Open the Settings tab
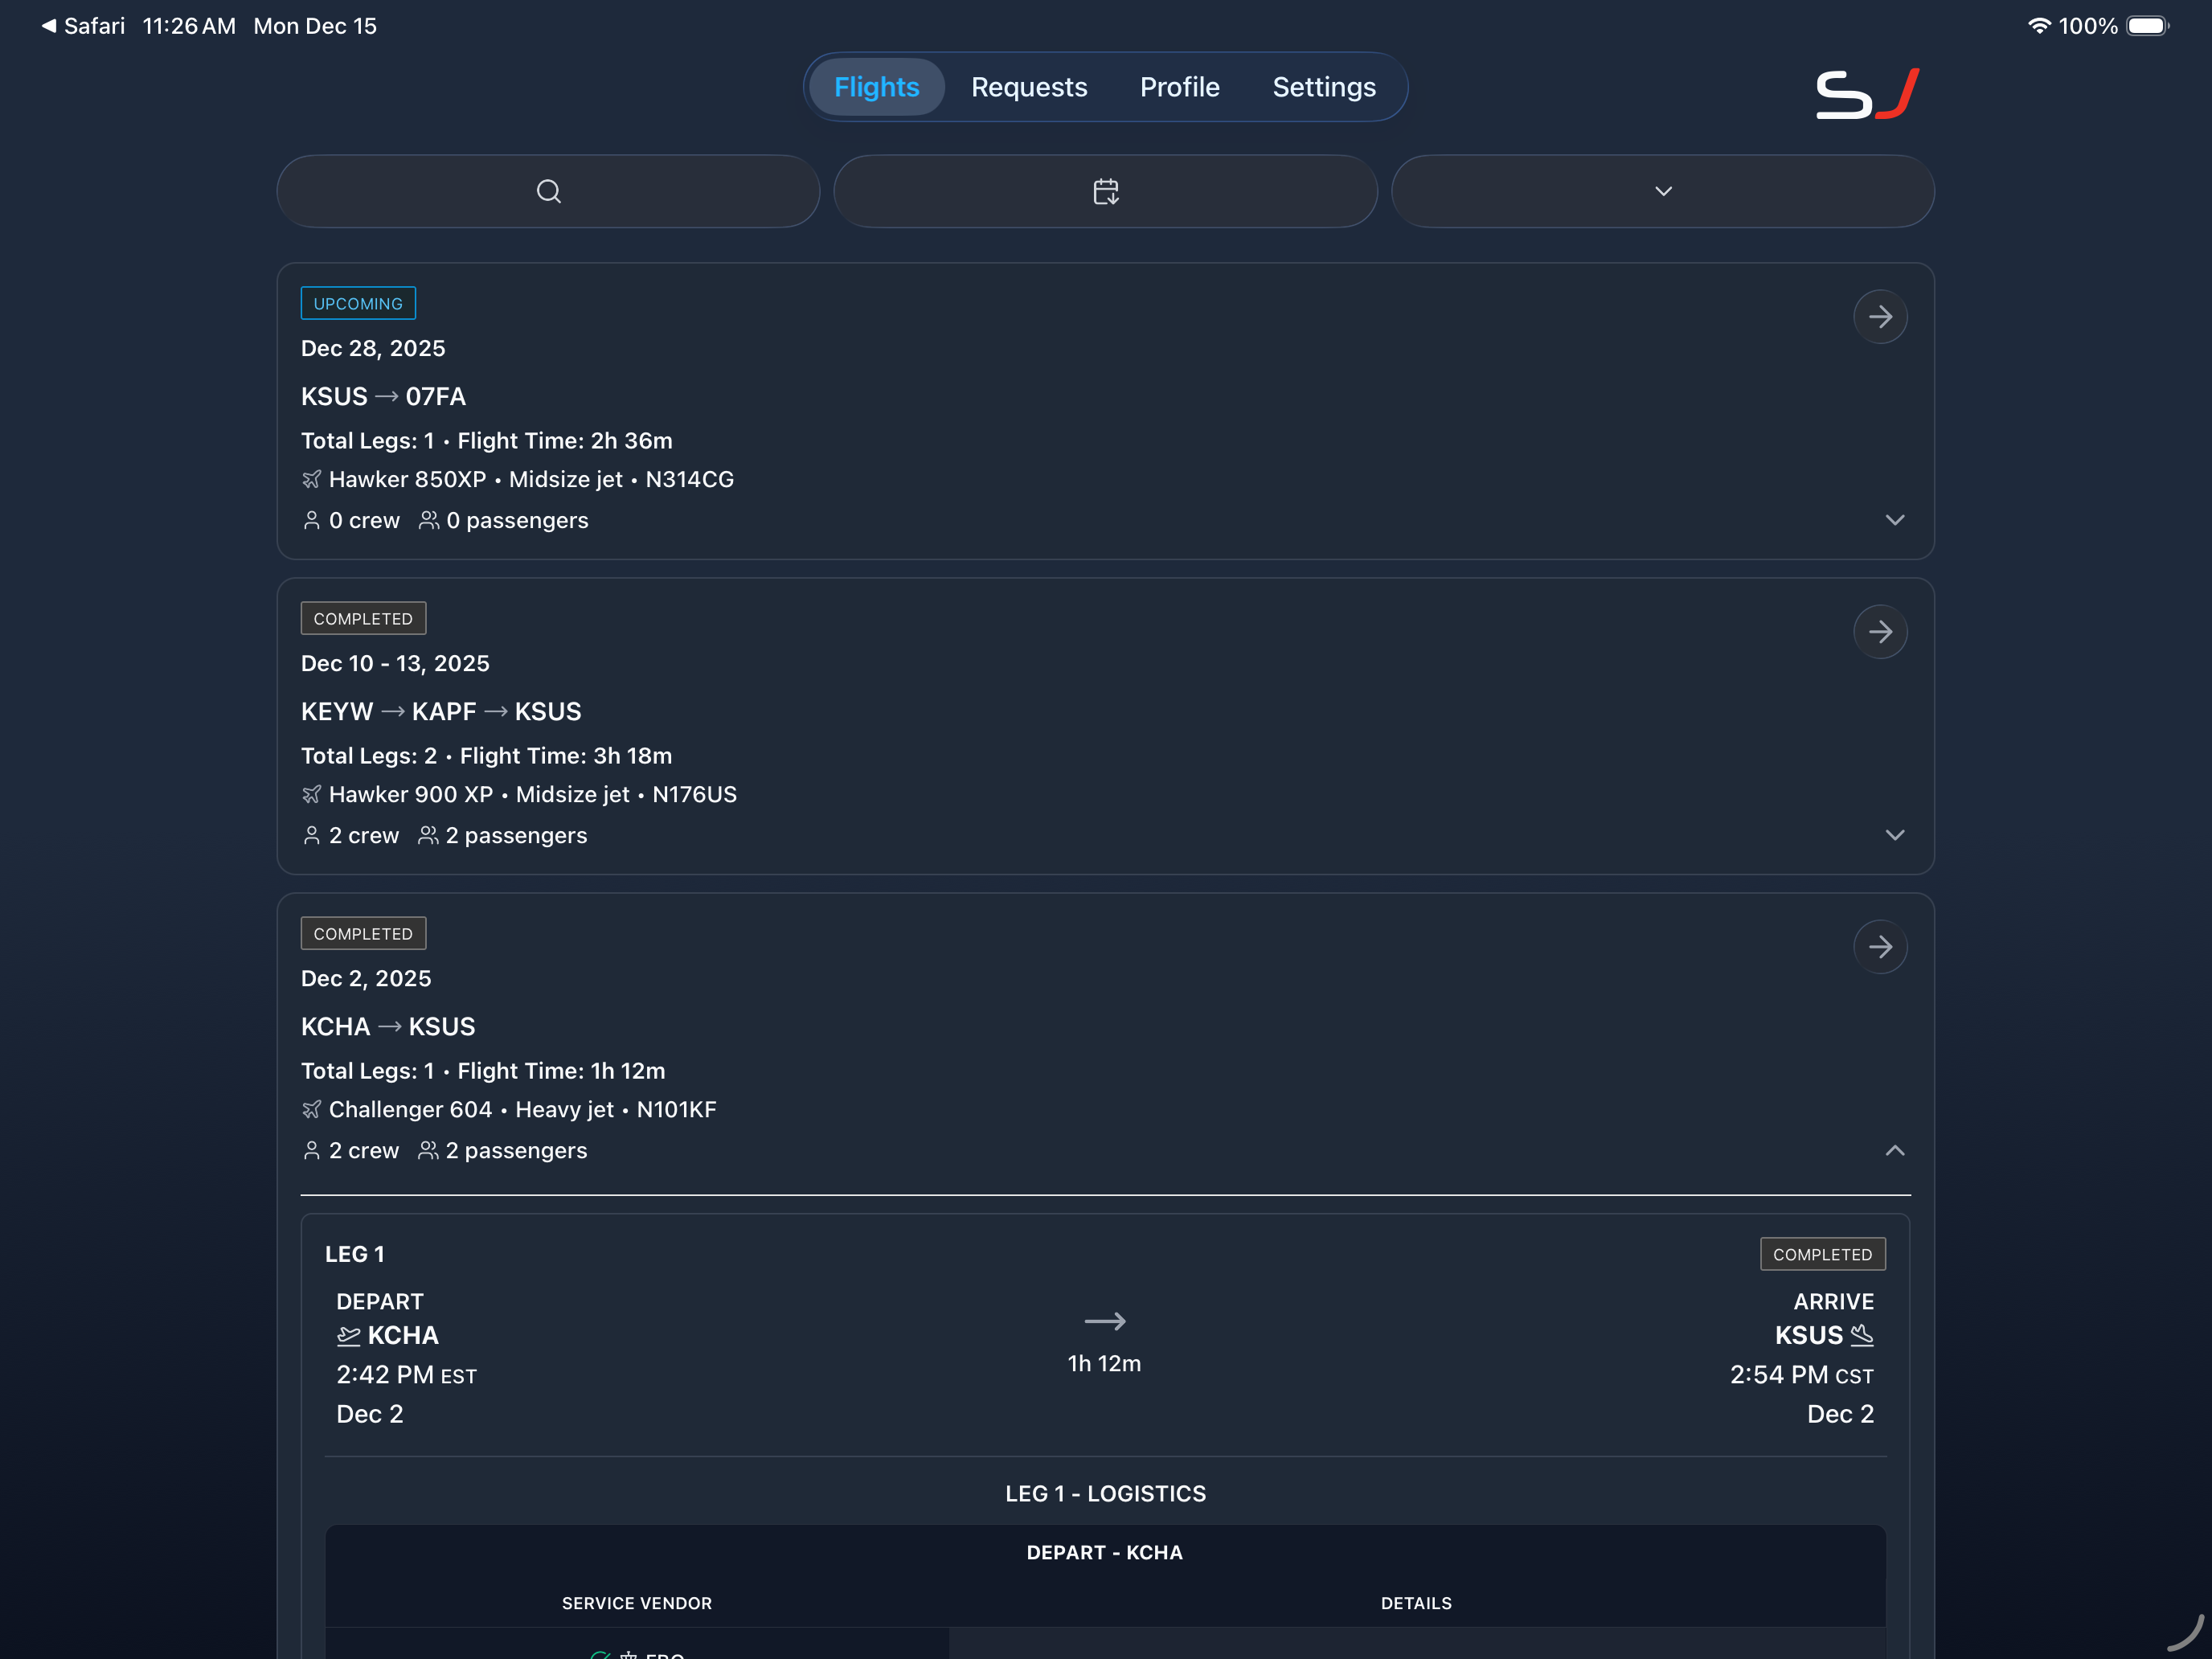Viewport: 2212px width, 1659px height. point(1324,87)
